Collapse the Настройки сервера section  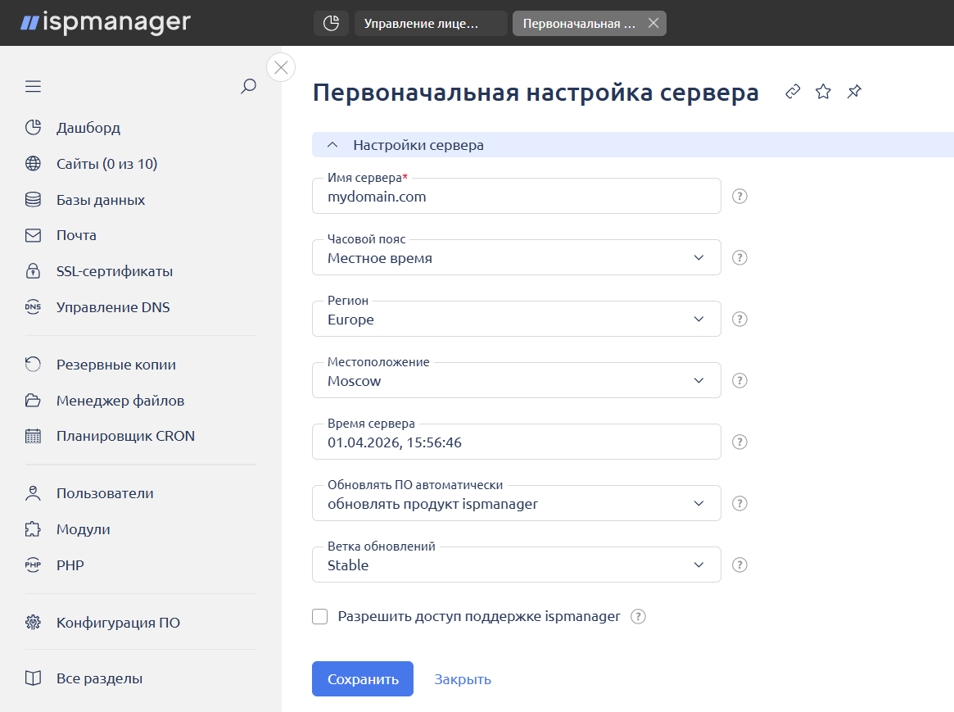[332, 143]
